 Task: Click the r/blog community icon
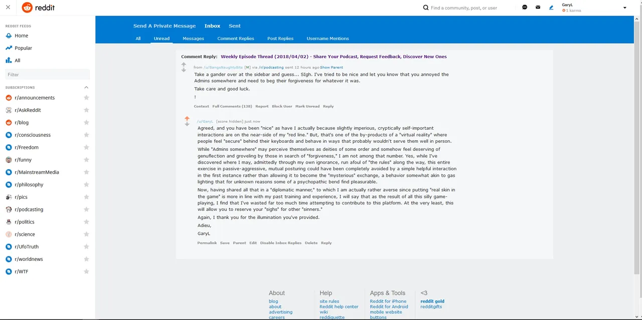[x=9, y=123]
